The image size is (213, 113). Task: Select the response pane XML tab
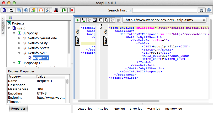(106, 31)
